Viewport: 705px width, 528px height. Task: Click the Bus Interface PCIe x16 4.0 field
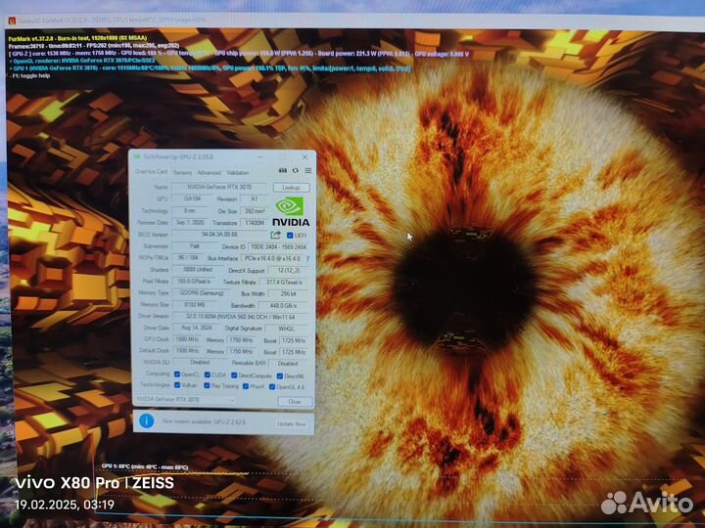coord(272,258)
